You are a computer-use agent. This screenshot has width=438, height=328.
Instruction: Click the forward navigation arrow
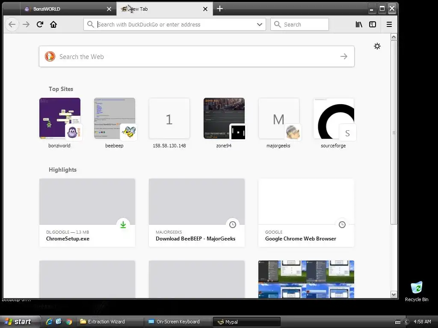tap(26, 24)
